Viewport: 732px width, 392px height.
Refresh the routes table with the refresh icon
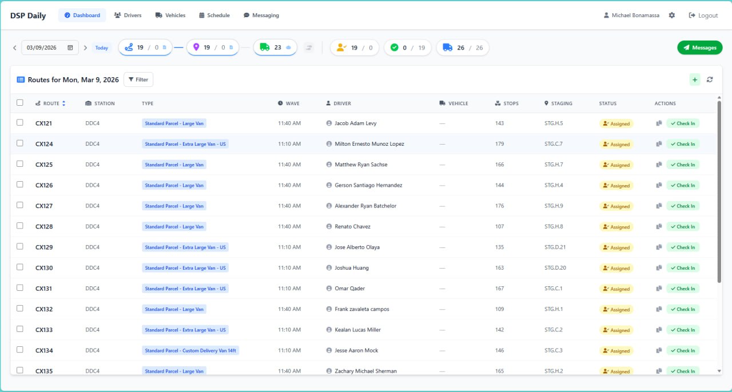click(710, 79)
